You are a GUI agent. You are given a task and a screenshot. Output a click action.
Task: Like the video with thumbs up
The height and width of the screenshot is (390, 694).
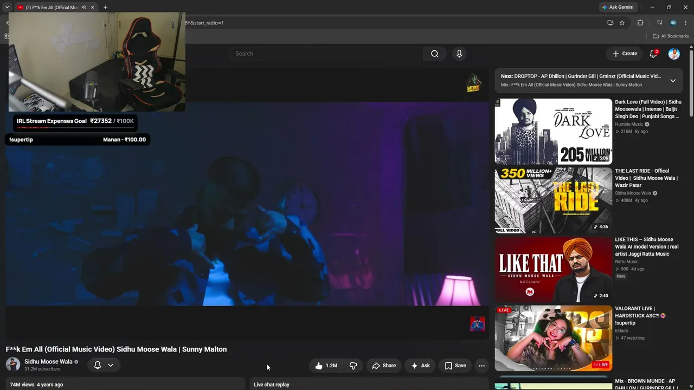point(326,366)
